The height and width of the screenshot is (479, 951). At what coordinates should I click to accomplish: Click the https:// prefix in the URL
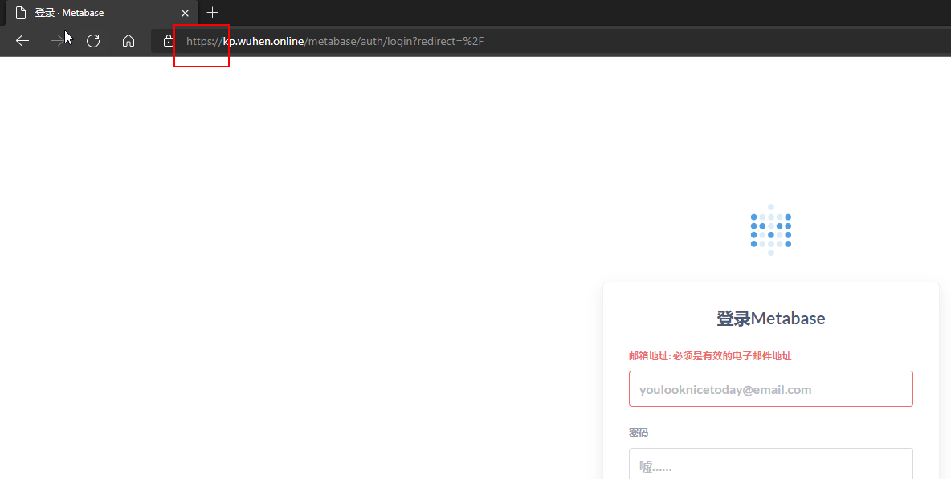pyautogui.click(x=204, y=41)
